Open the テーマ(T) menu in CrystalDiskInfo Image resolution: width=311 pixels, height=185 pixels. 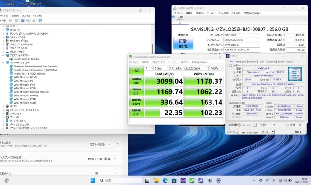pyautogui.click(x=211, y=13)
